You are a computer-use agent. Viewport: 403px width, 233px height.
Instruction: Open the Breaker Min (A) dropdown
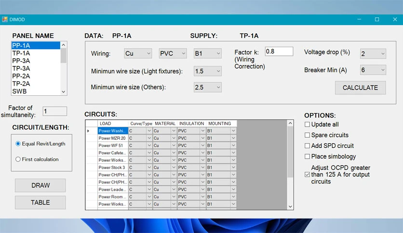click(x=373, y=70)
